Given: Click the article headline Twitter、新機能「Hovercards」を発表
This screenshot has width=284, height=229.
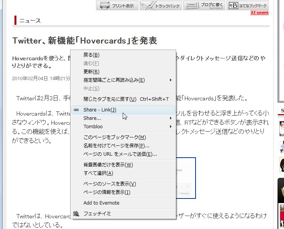Looking at the screenshot, I should pos(85,40).
